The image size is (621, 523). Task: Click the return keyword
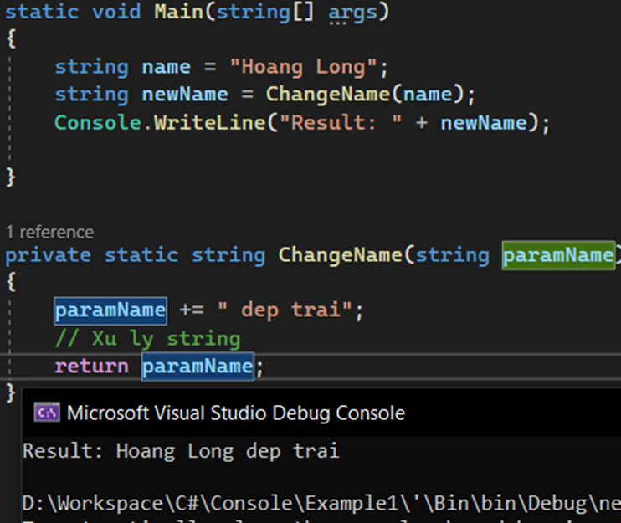[x=91, y=366]
